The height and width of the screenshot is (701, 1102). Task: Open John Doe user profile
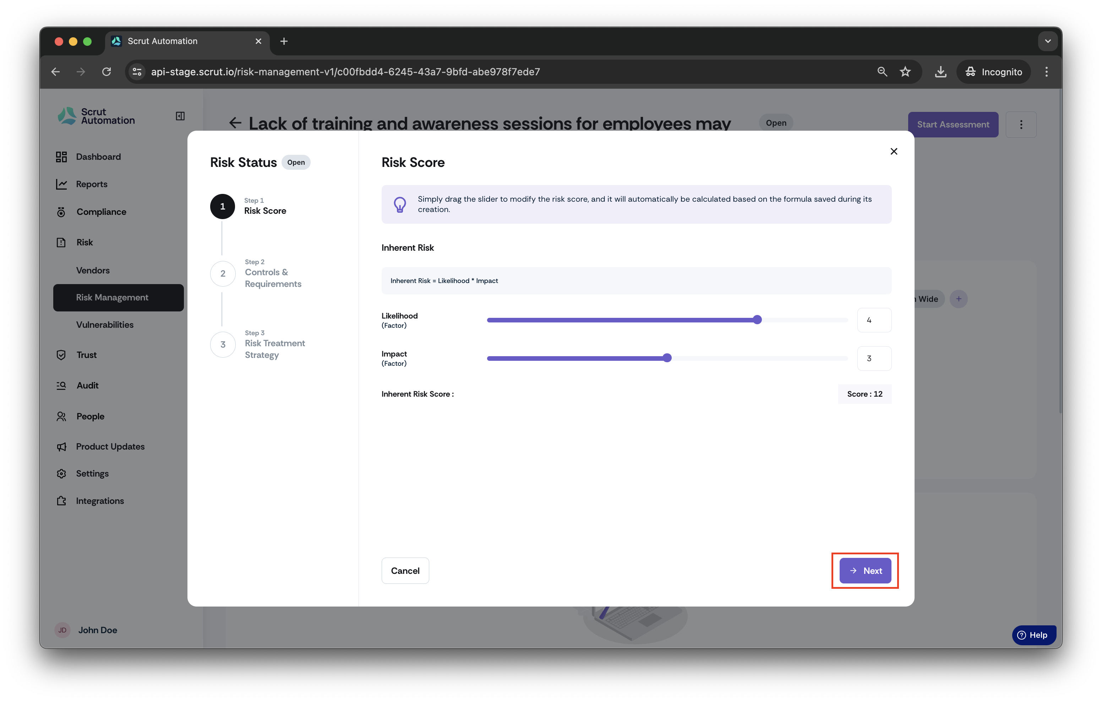98,630
